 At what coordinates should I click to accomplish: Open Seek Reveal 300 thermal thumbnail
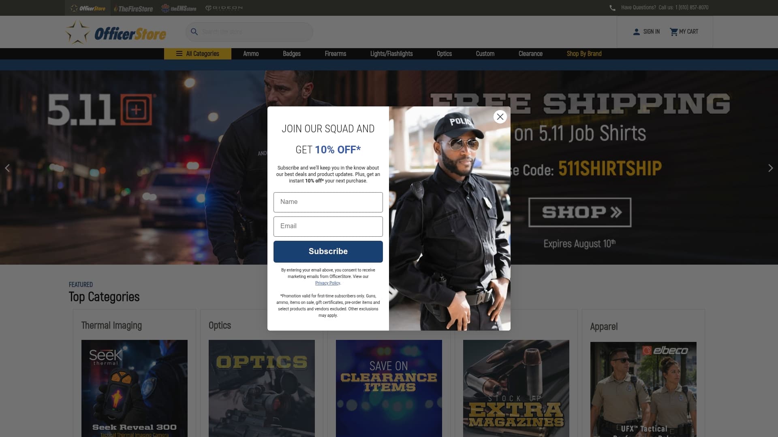tap(135, 388)
